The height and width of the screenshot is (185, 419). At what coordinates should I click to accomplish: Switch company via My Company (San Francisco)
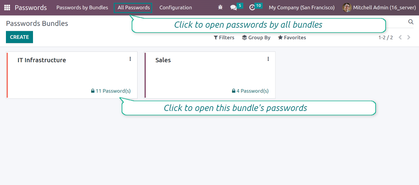301,7
